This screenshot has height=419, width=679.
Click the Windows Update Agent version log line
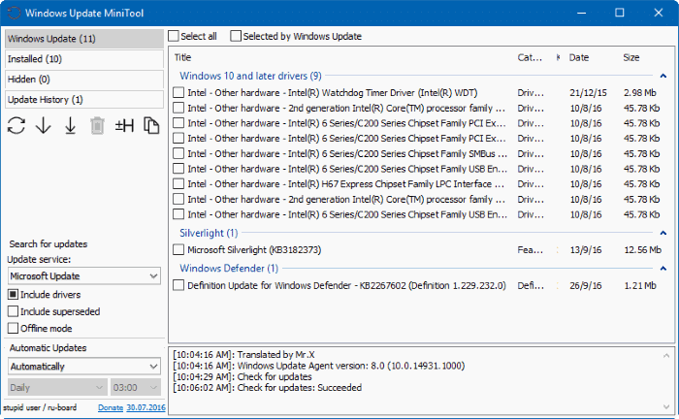319,366
